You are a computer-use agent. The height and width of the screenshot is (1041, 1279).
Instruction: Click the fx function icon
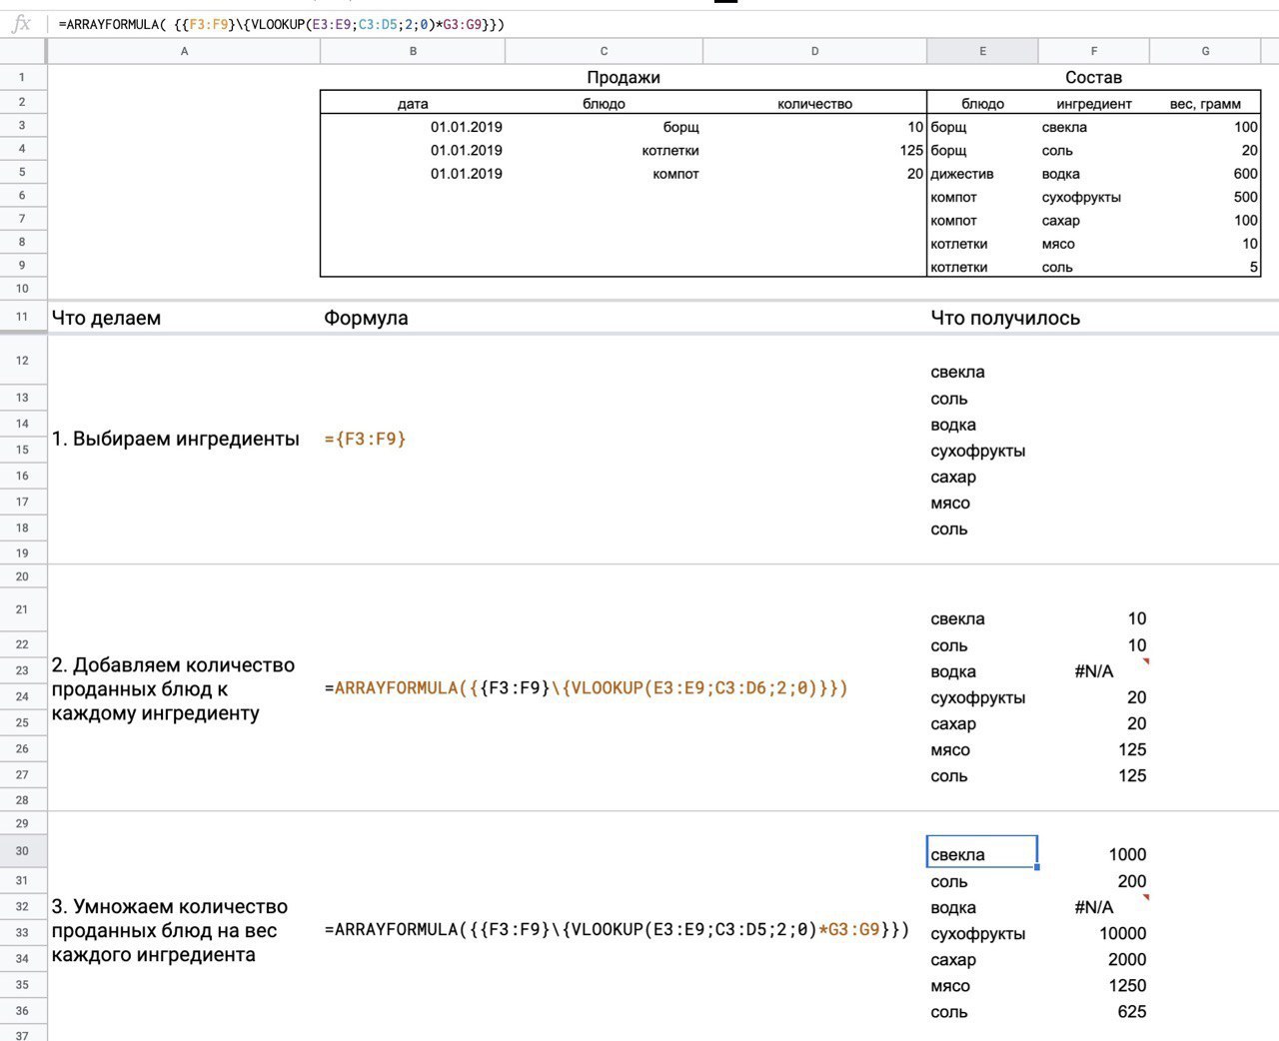(x=21, y=24)
